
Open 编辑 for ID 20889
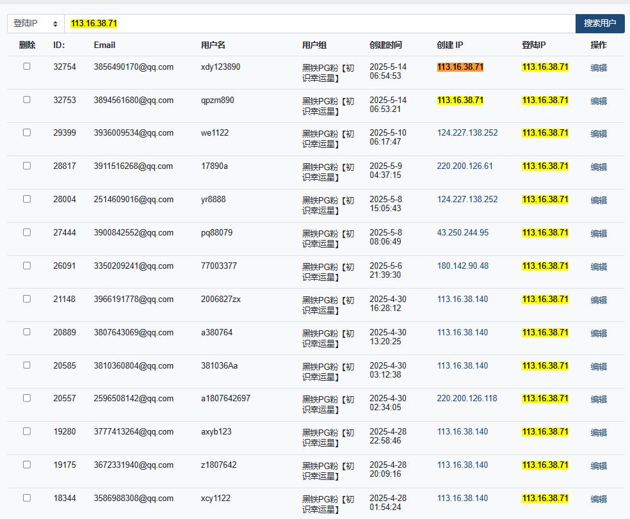pos(599,333)
